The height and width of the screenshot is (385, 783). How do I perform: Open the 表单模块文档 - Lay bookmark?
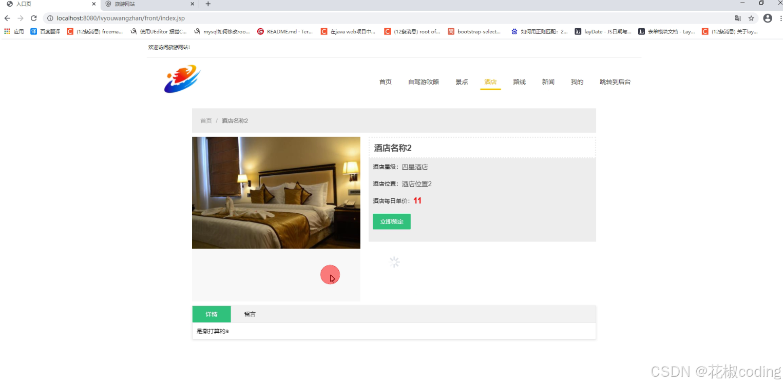667,31
